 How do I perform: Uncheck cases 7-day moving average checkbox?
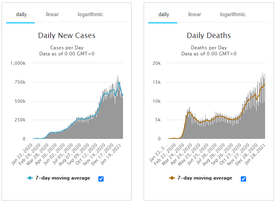pyautogui.click(x=101, y=179)
